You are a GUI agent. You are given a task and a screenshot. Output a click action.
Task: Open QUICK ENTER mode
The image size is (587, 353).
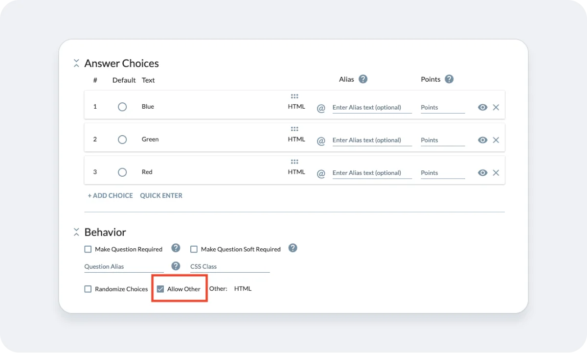point(161,195)
